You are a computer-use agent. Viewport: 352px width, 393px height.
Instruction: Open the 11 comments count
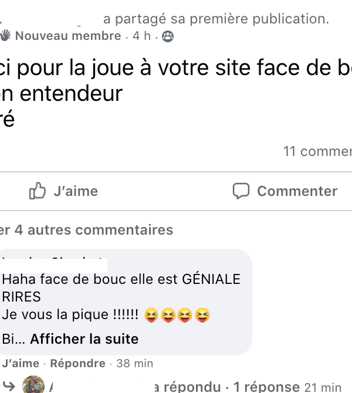(317, 151)
